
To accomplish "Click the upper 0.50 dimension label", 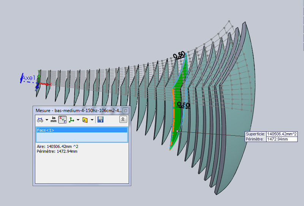I will coord(179,55).
